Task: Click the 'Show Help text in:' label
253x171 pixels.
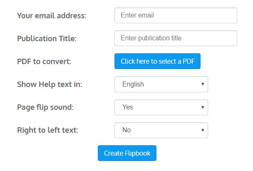Action: pos(50,84)
